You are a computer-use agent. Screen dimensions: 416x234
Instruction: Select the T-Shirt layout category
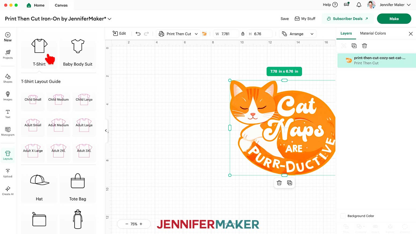pos(39,52)
